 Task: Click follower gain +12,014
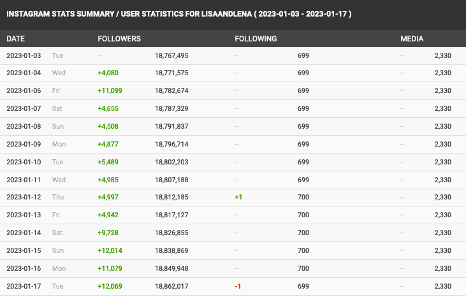point(110,250)
